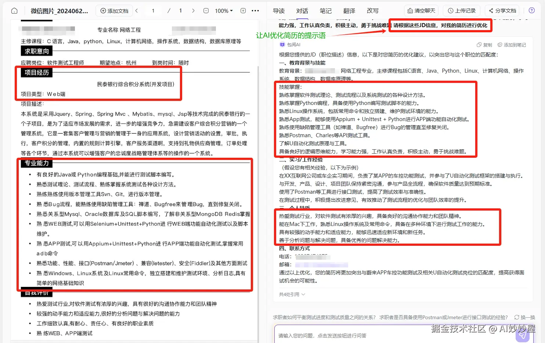Click the 四、联系方式 heading in AI reply

[294, 248]
